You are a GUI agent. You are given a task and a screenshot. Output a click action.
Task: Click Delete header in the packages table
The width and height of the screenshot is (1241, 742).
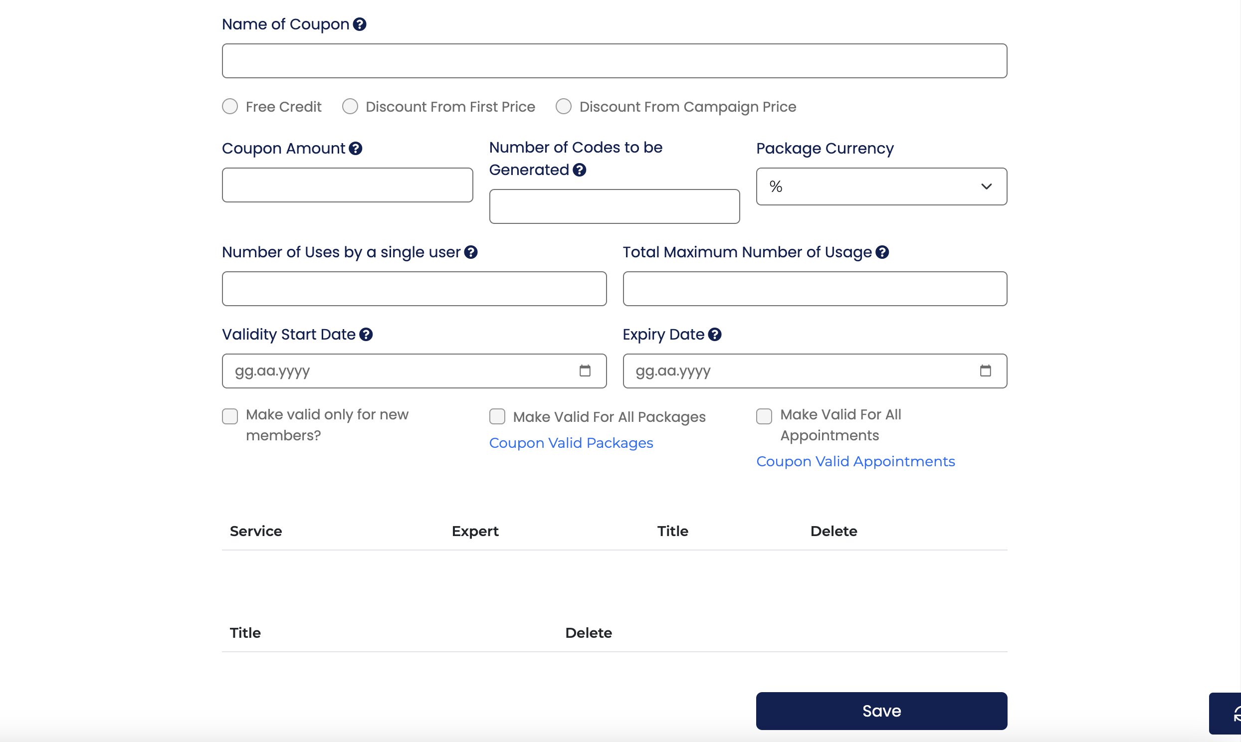(589, 632)
